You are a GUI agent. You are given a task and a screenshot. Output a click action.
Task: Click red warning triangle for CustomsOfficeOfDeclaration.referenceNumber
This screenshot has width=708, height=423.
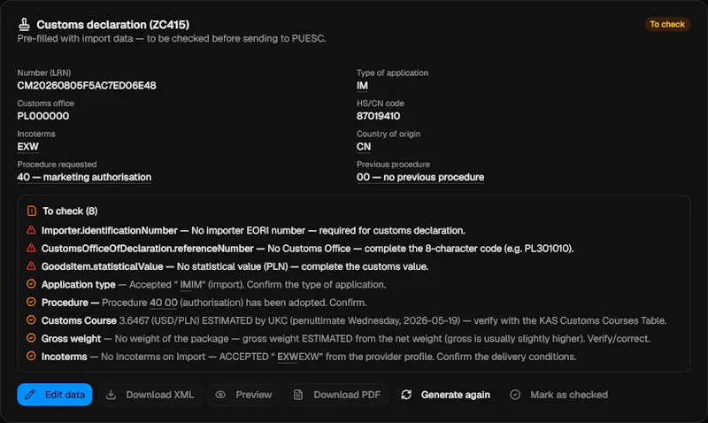31,249
